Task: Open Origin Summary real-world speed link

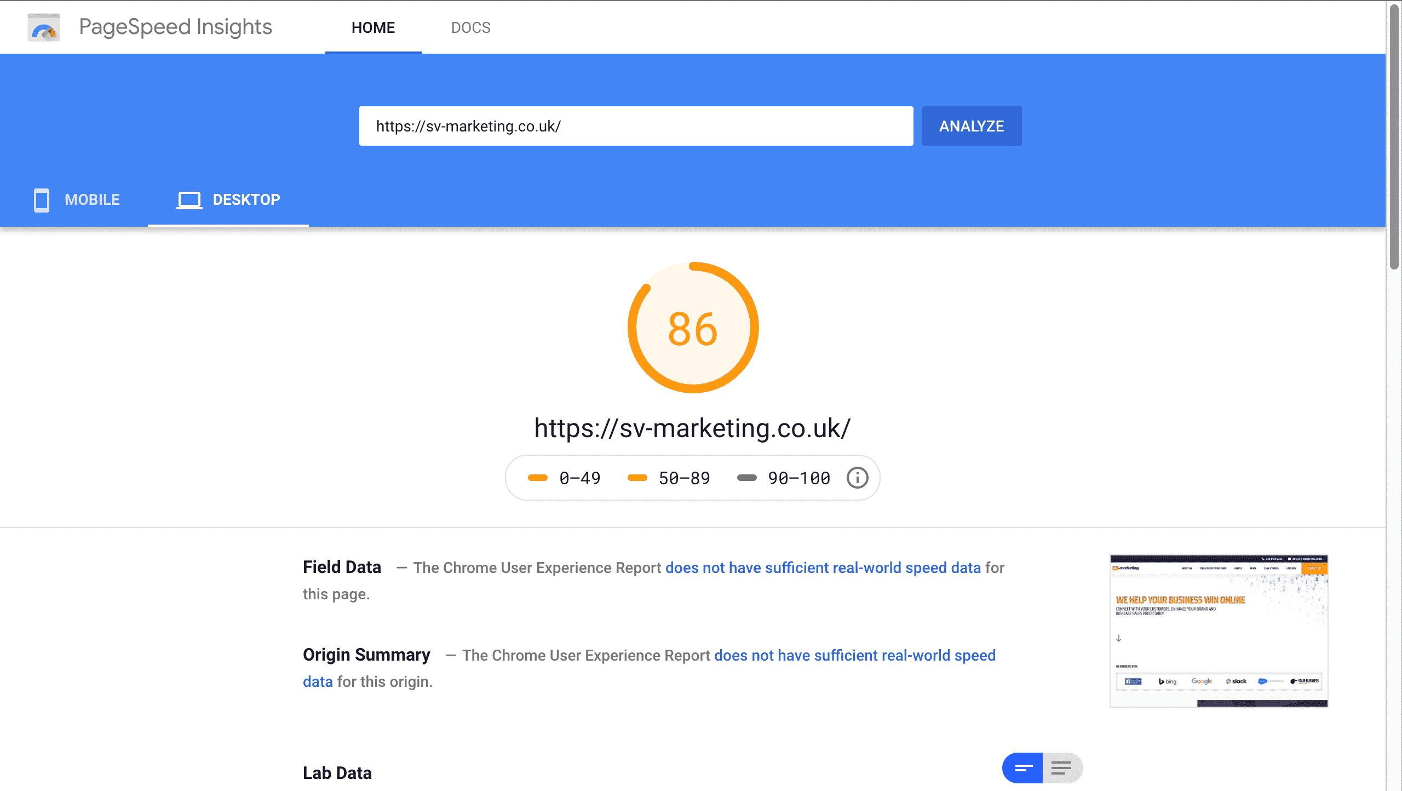Action: tap(854, 655)
